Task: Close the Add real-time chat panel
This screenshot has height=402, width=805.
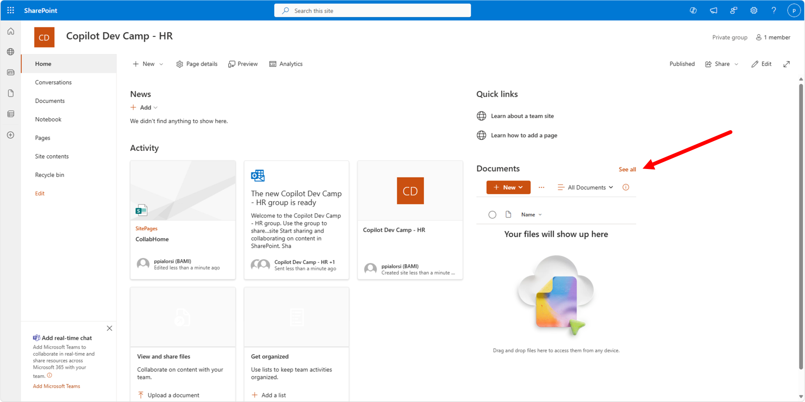Action: click(x=109, y=328)
